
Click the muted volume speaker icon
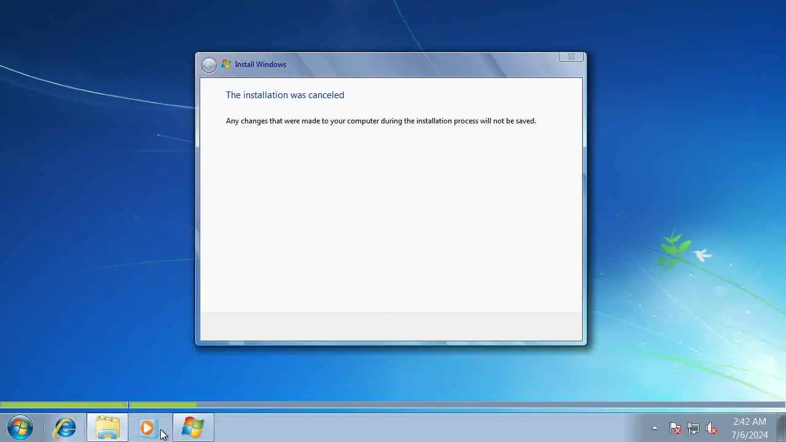point(712,428)
